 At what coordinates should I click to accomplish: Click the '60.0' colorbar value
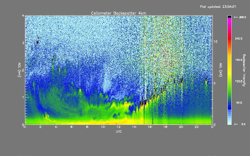pos(239,103)
